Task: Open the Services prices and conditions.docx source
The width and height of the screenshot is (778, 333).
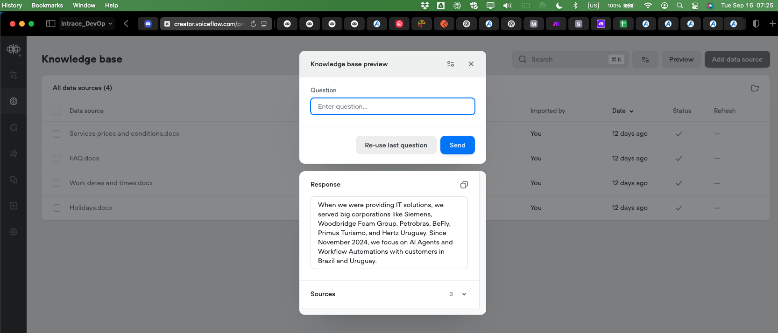Action: coord(124,133)
